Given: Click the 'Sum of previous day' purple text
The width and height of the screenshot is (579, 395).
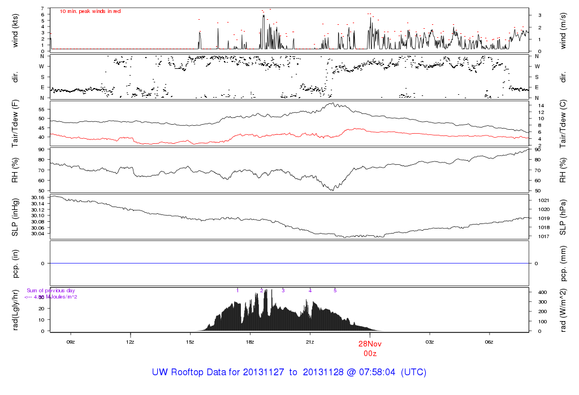Looking at the screenshot, I should click(50, 291).
